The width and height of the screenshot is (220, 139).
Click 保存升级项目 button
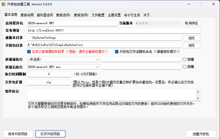click(x=18, y=134)
